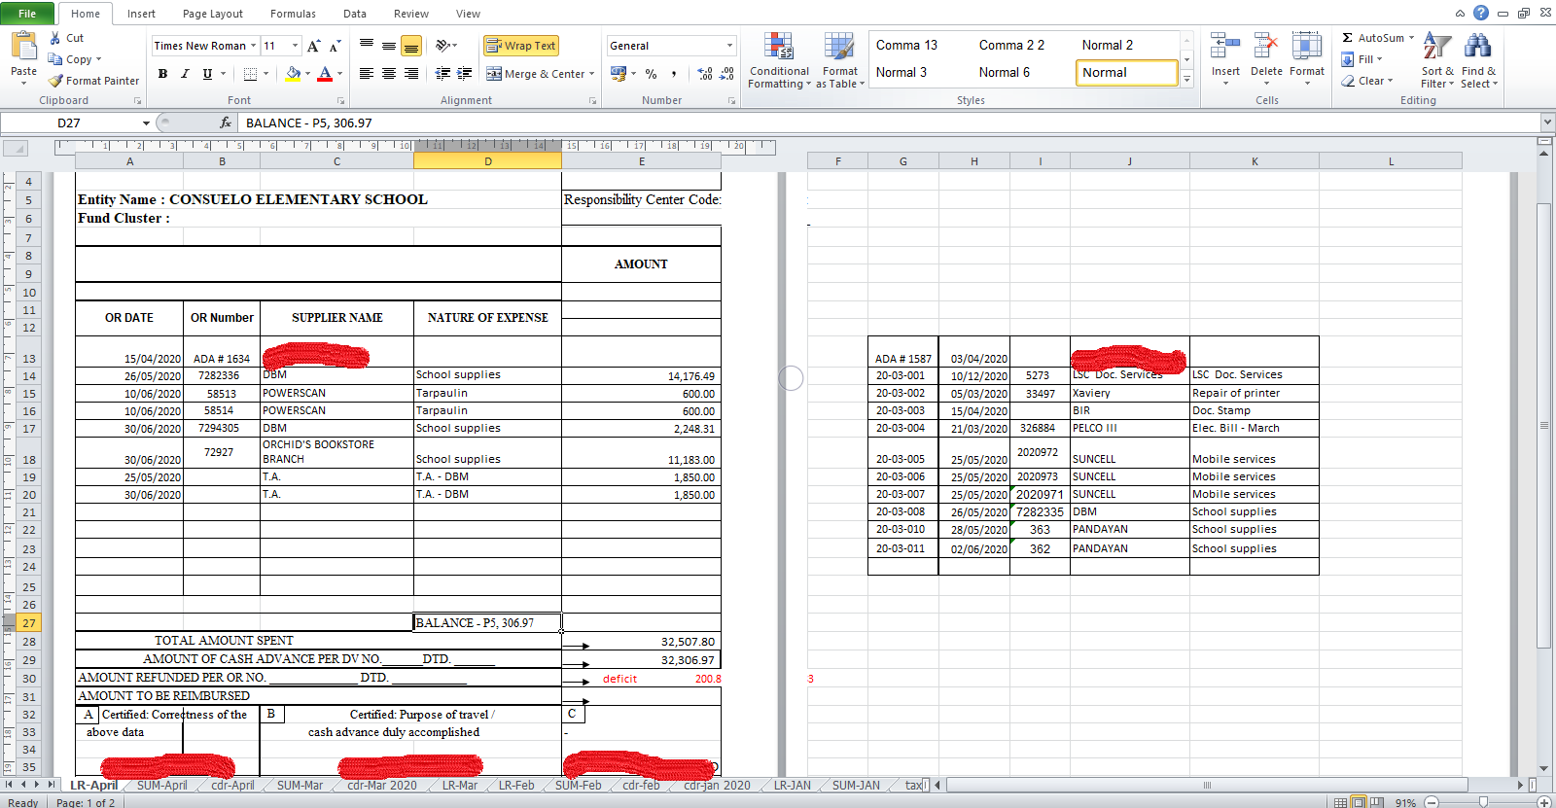Open the font name dropdown
Image resolution: width=1556 pixels, height=808 pixels.
pos(253,46)
